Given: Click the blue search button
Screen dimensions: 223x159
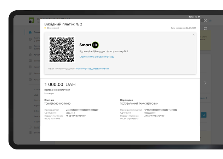Looking at the screenshot, I should click(x=204, y=115).
